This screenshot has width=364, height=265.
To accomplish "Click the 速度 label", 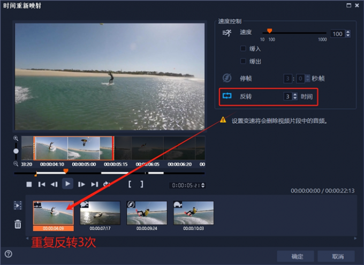I will coord(246,32).
